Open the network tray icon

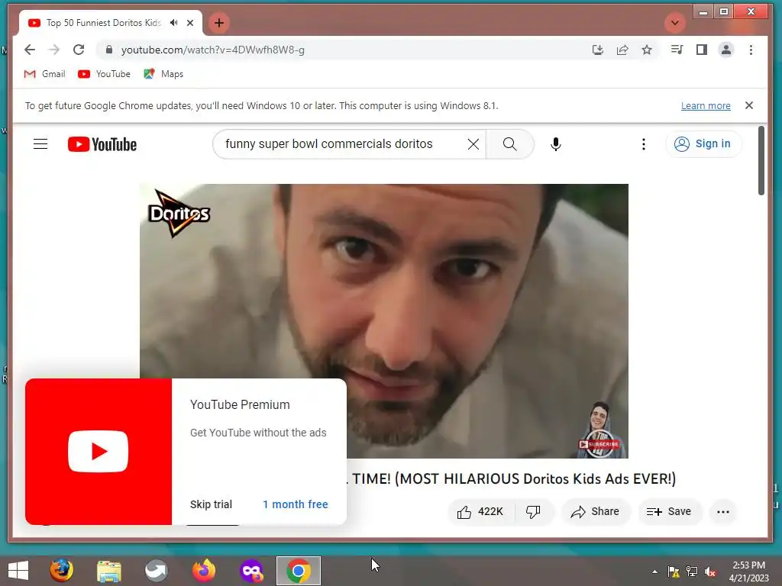692,572
